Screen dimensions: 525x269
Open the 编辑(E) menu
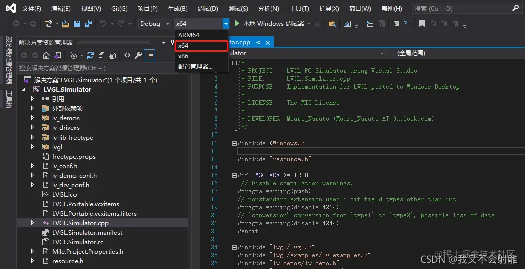(x=61, y=9)
